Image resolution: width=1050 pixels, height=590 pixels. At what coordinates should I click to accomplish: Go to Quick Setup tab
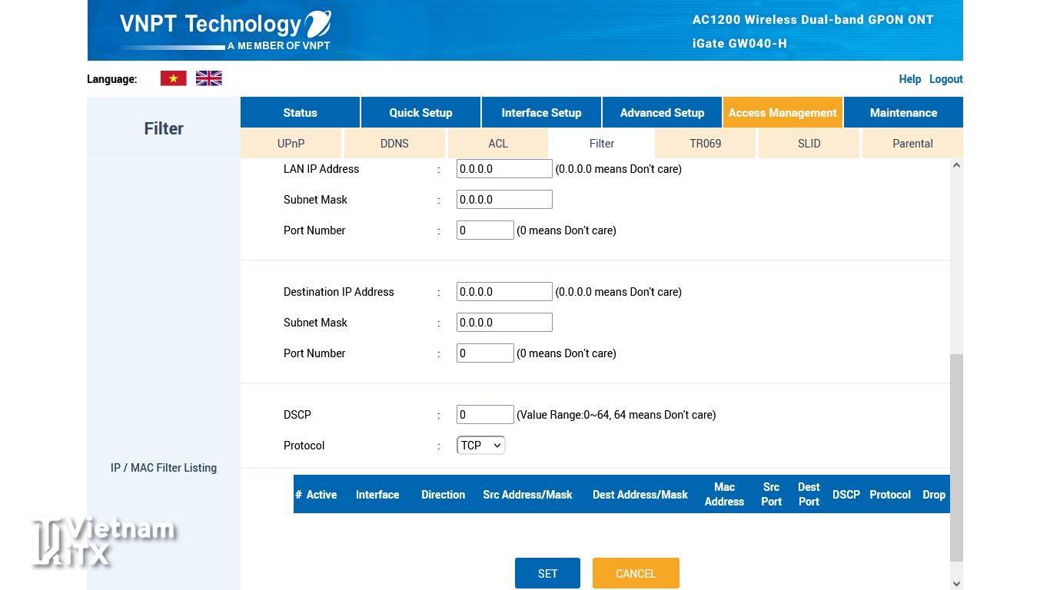point(420,113)
